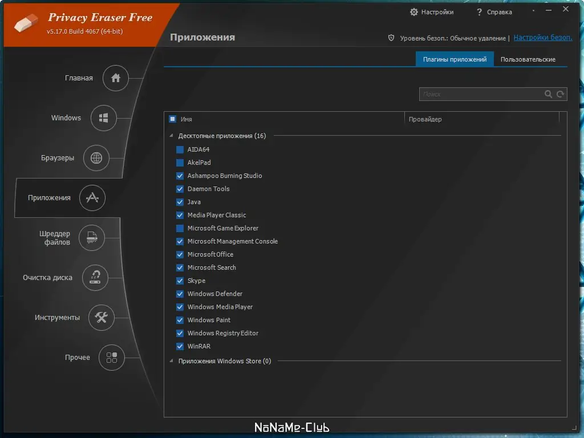The width and height of the screenshot is (584, 438).
Task: Open the Браузеры globe icon
Action: (x=96, y=158)
